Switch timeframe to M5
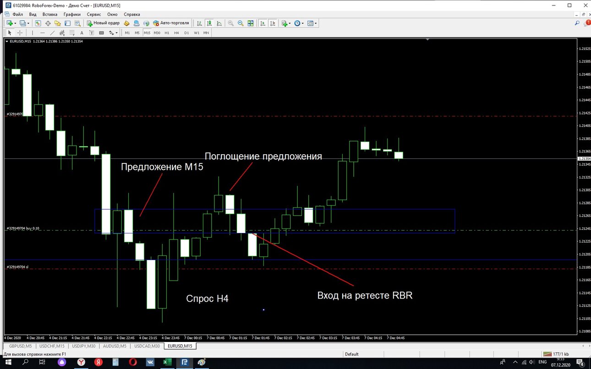The height and width of the screenshot is (369, 591). pos(137,33)
